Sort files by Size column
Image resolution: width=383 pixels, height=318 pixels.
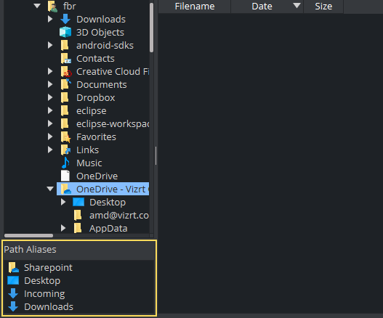[323, 7]
